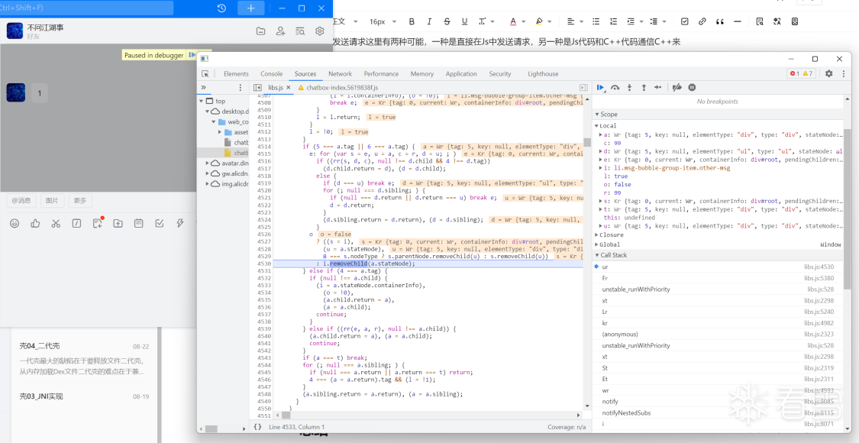Image resolution: width=859 pixels, height=443 pixels.
Task: Toggle pause on exceptions button
Action: 692,88
